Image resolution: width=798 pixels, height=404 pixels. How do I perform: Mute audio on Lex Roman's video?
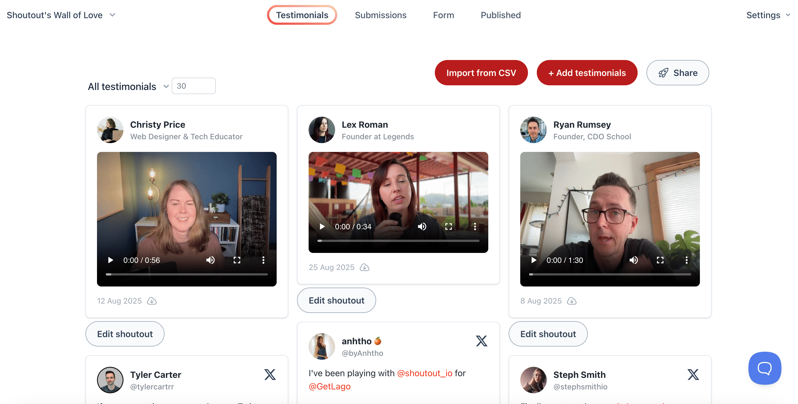pos(422,226)
